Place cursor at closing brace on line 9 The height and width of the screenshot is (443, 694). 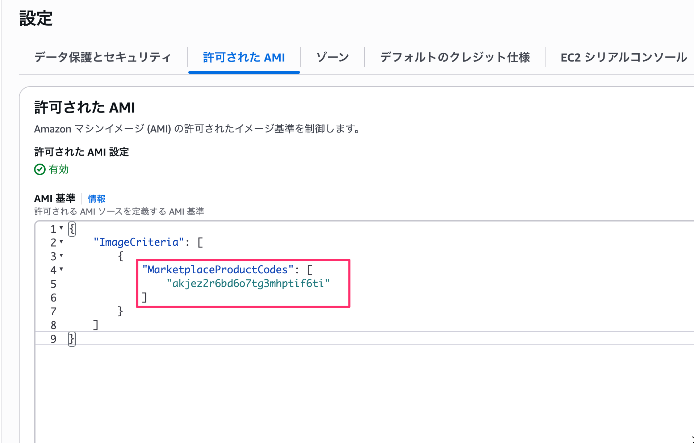tap(72, 339)
